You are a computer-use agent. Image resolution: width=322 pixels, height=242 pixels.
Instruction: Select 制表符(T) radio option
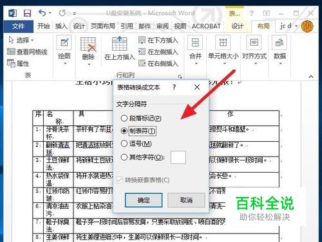click(x=138, y=131)
